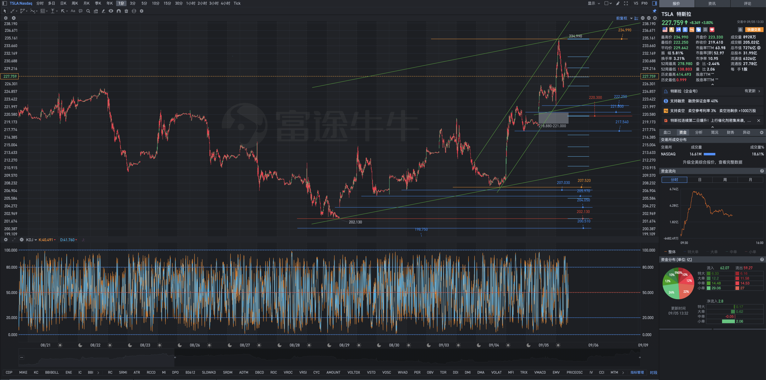766x380 pixels.
Task: Delete drawings with the trash icon
Action: click(126, 11)
